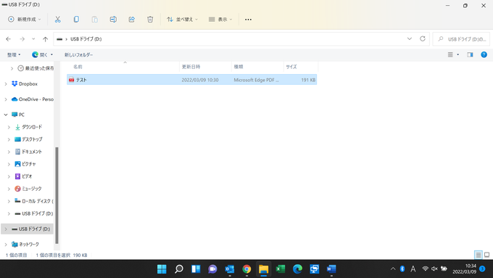This screenshot has width=493, height=278.
Task: Click the address bar path USB ドライブ (D:)
Action: tap(86, 39)
